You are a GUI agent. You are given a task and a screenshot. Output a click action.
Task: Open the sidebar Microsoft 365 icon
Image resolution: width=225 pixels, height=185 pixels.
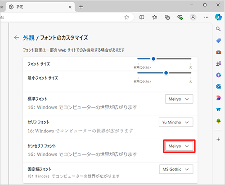point(219,75)
